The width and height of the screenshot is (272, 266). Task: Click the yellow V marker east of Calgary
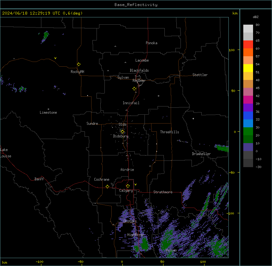coord(135,184)
